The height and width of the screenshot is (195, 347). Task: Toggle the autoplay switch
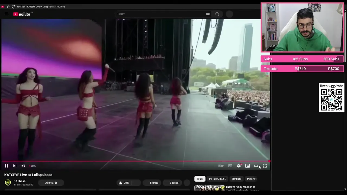(221, 166)
